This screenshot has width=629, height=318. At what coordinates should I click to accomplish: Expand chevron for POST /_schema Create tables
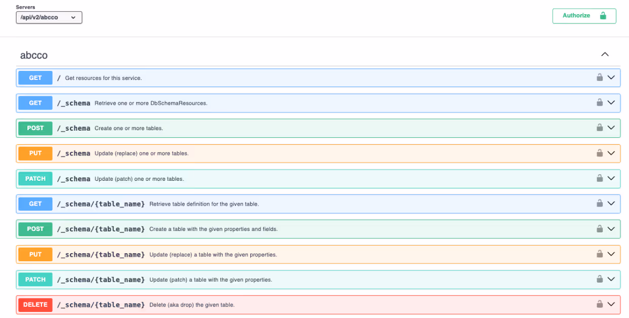pyautogui.click(x=611, y=128)
